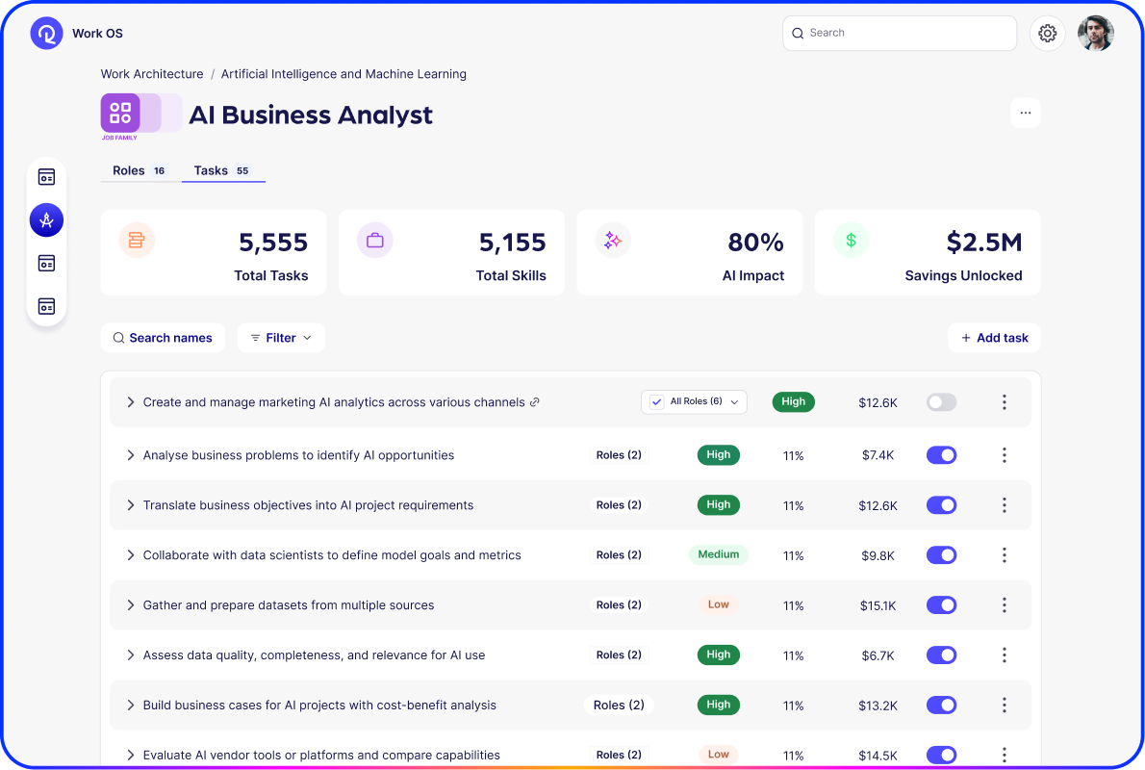Switch to the Roles tab
The width and height of the screenshot is (1145, 770).
126,170
